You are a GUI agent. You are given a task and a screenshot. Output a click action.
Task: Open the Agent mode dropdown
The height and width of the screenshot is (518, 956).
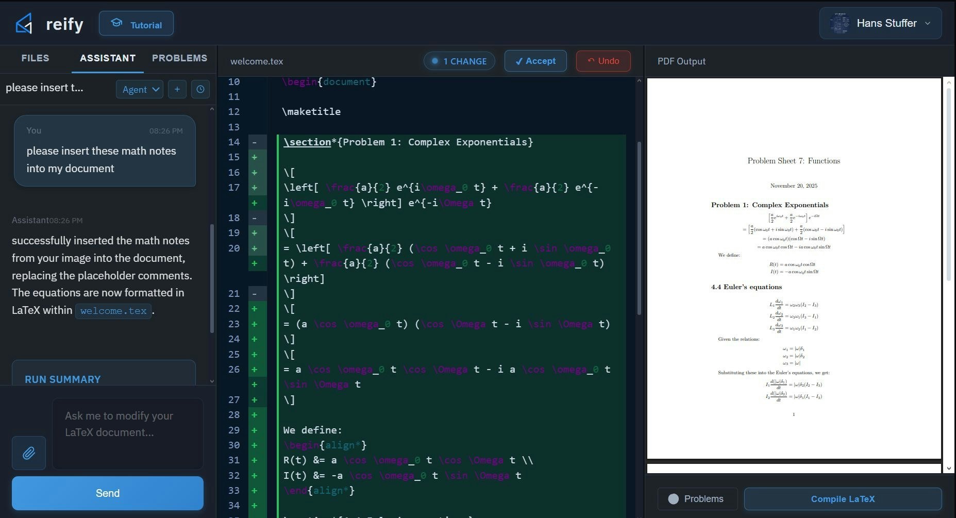point(139,89)
